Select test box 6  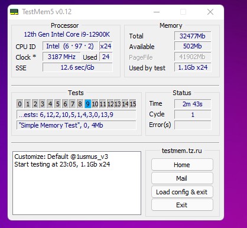(x=65, y=104)
